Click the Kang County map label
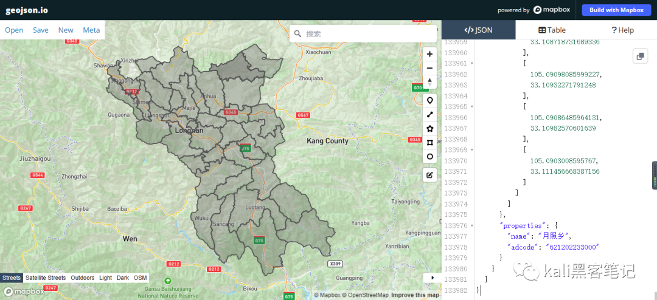Viewport: 657px width, 300px height. [x=327, y=141]
